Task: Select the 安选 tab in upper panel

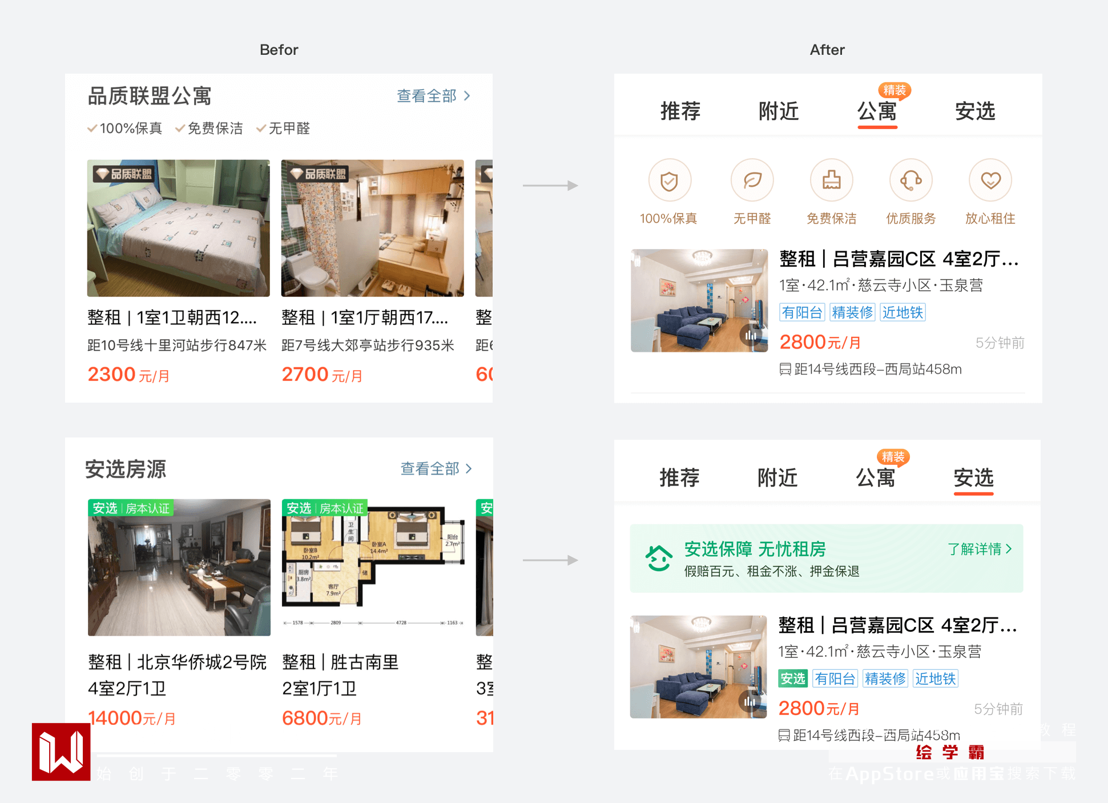Action: 974,111
